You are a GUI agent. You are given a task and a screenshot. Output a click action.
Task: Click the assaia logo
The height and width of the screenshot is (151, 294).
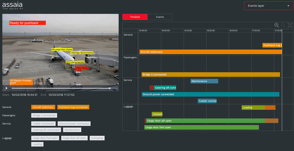tap(12, 6)
